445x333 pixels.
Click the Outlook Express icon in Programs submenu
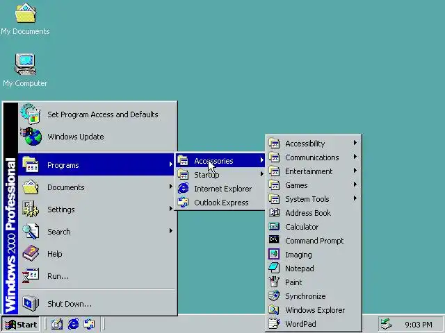(x=183, y=202)
